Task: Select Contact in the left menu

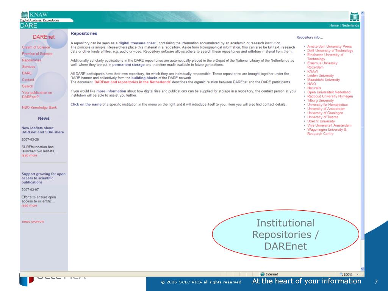Action: 28,80
